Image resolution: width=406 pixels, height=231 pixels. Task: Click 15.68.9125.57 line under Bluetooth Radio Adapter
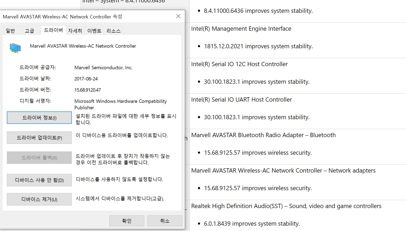[258, 153]
